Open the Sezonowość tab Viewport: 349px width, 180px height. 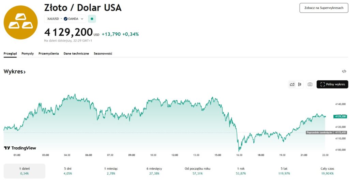point(103,53)
